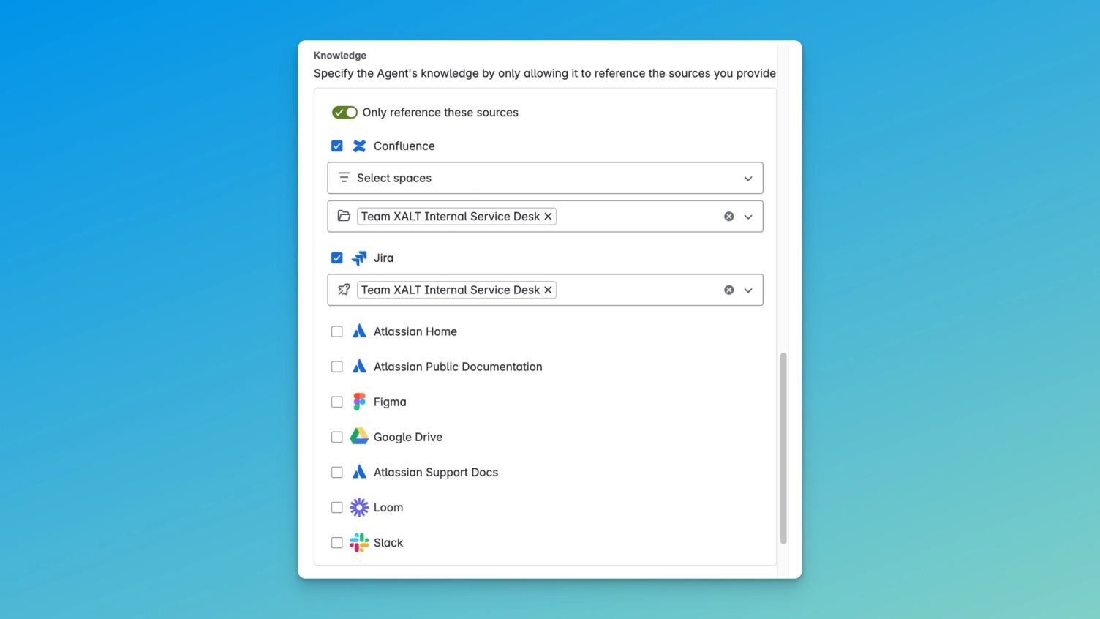Open the Select spaces dropdown
The height and width of the screenshot is (619, 1100).
[748, 179]
